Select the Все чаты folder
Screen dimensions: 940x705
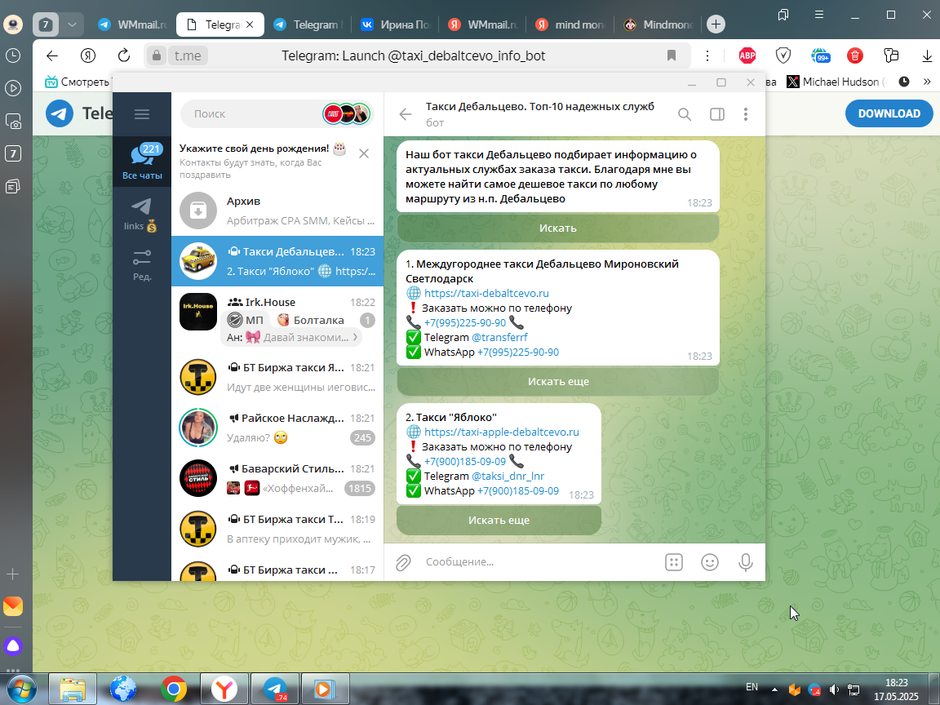pyautogui.click(x=142, y=162)
